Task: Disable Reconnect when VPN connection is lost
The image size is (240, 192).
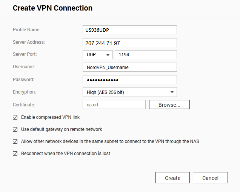Action: (15, 154)
